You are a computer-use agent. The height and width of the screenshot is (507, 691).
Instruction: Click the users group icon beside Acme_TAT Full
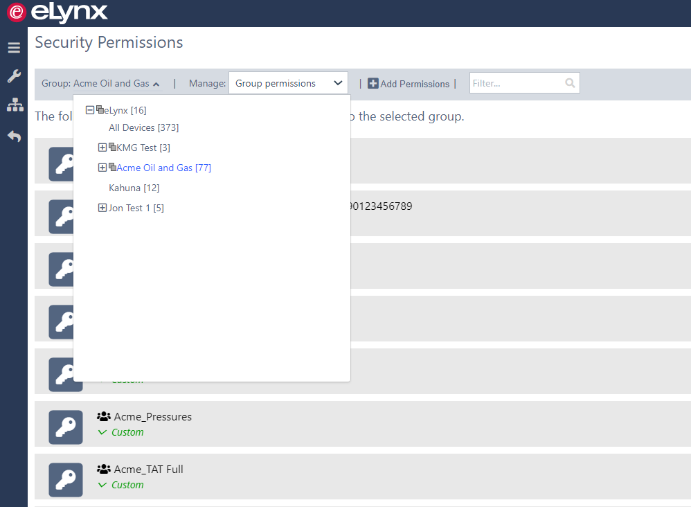(x=104, y=469)
